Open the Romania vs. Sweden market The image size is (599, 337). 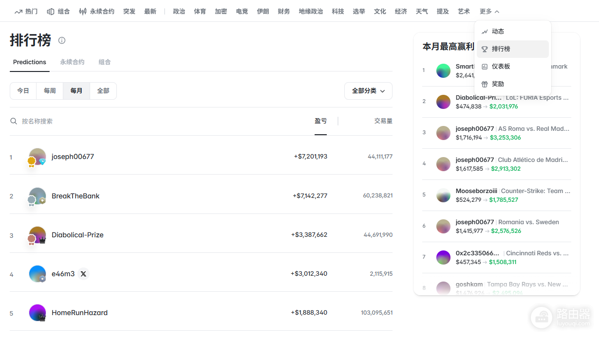528,222
